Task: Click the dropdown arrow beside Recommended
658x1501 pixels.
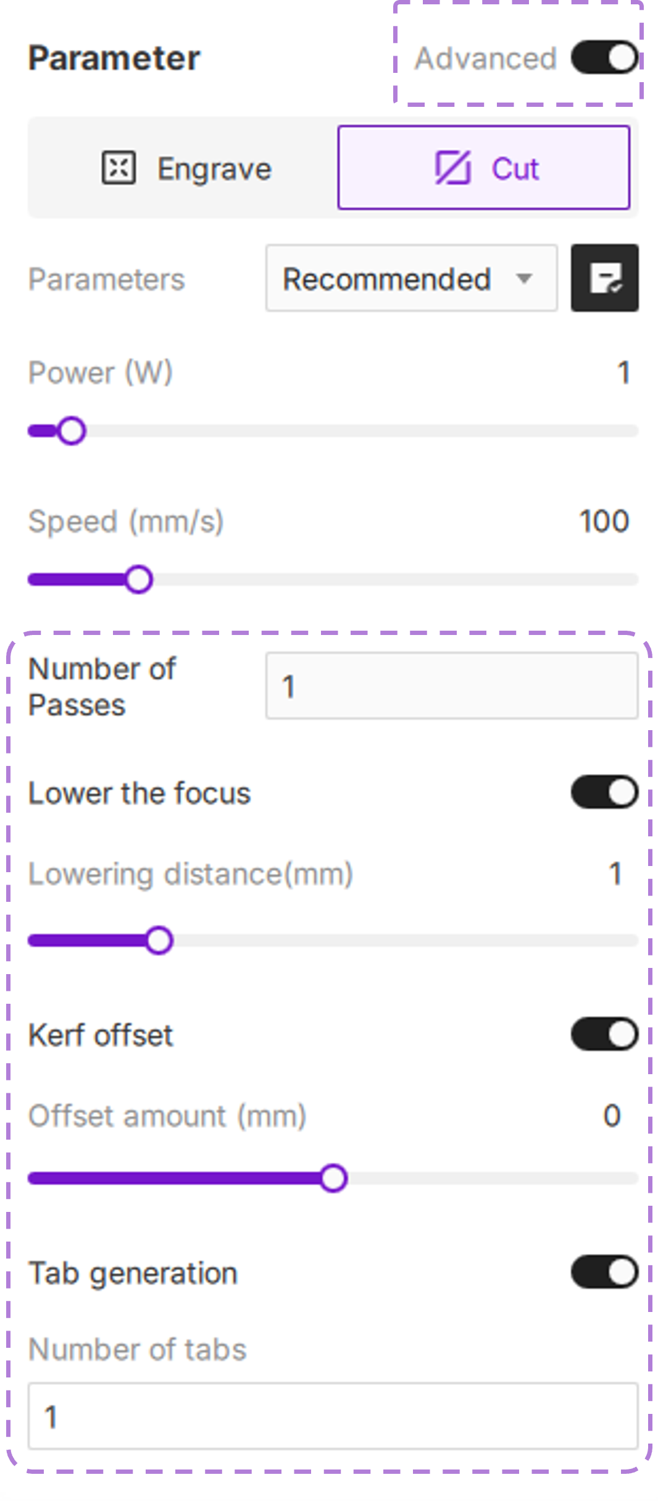Action: pos(525,279)
